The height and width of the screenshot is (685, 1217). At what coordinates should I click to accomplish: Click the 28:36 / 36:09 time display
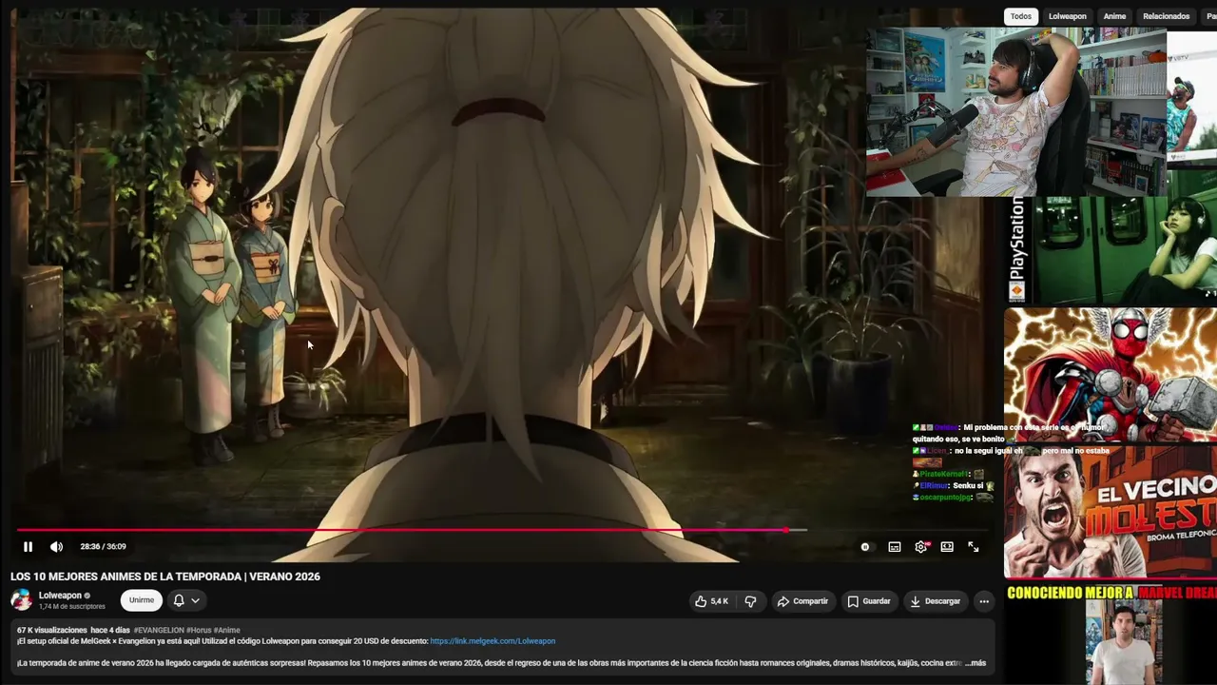103,547
